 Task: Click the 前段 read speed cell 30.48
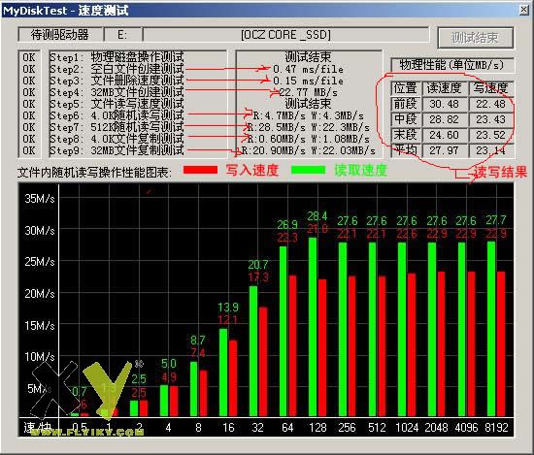(444, 104)
